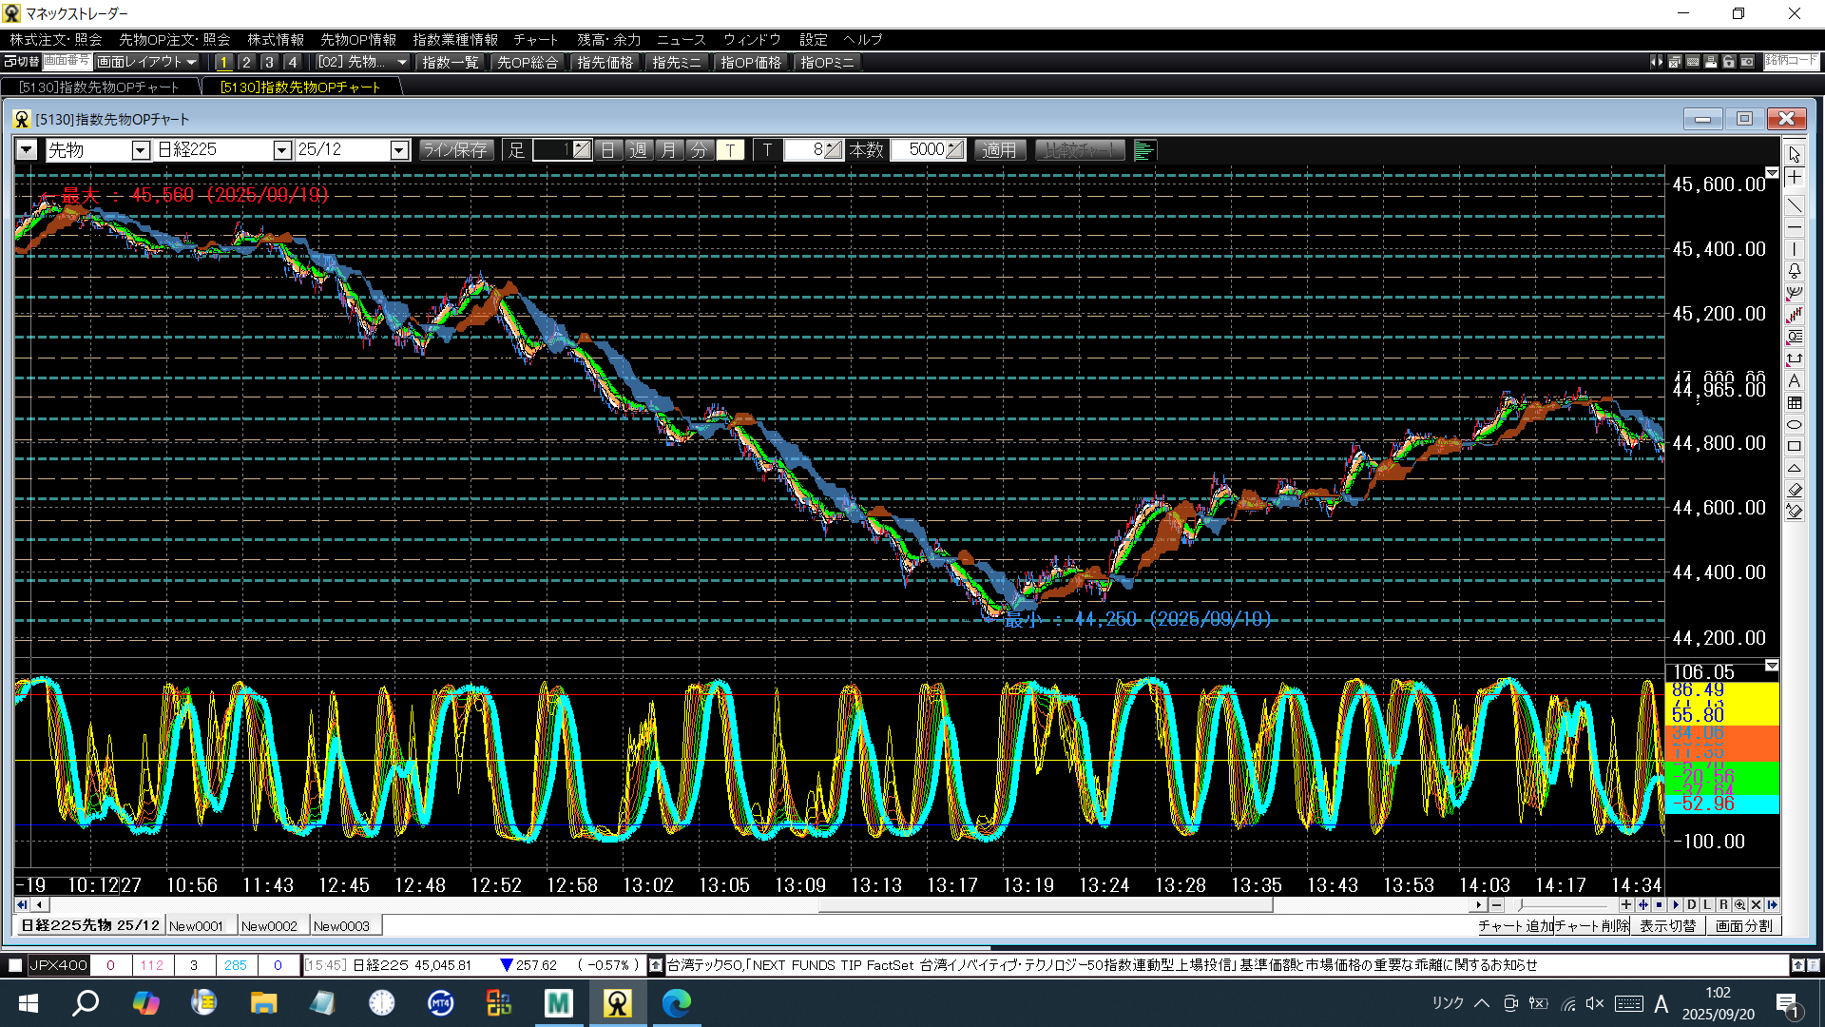This screenshot has height=1027, width=1825.
Task: Expand the 25/12 contract month dropdown
Action: (x=399, y=150)
